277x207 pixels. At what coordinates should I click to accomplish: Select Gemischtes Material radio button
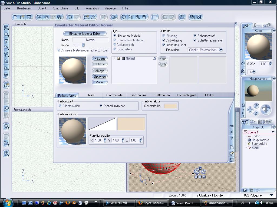coord(115,40)
